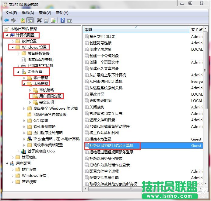Click the blue Help question mark icon
The image size is (211, 201).
click(62, 20)
